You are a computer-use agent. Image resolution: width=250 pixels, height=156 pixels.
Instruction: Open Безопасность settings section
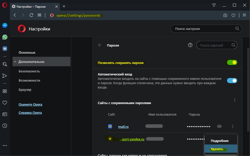pyautogui.click(x=29, y=71)
